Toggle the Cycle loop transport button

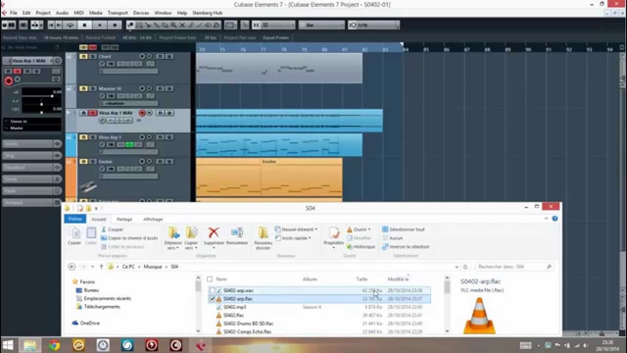coord(70,25)
